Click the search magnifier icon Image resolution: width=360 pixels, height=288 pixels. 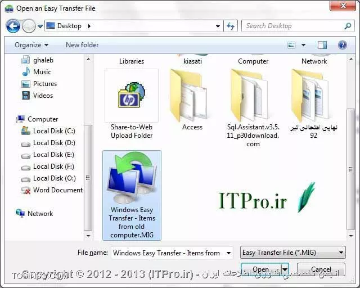[x=348, y=26]
